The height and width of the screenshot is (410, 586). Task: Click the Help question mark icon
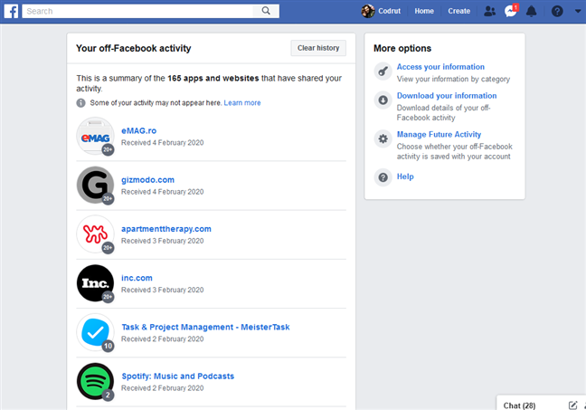coord(383,177)
